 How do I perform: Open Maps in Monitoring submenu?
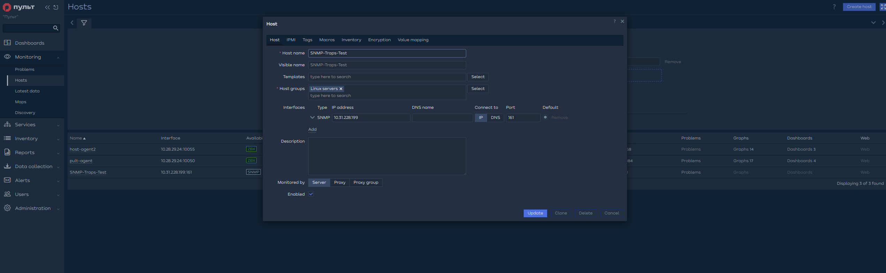pos(21,102)
